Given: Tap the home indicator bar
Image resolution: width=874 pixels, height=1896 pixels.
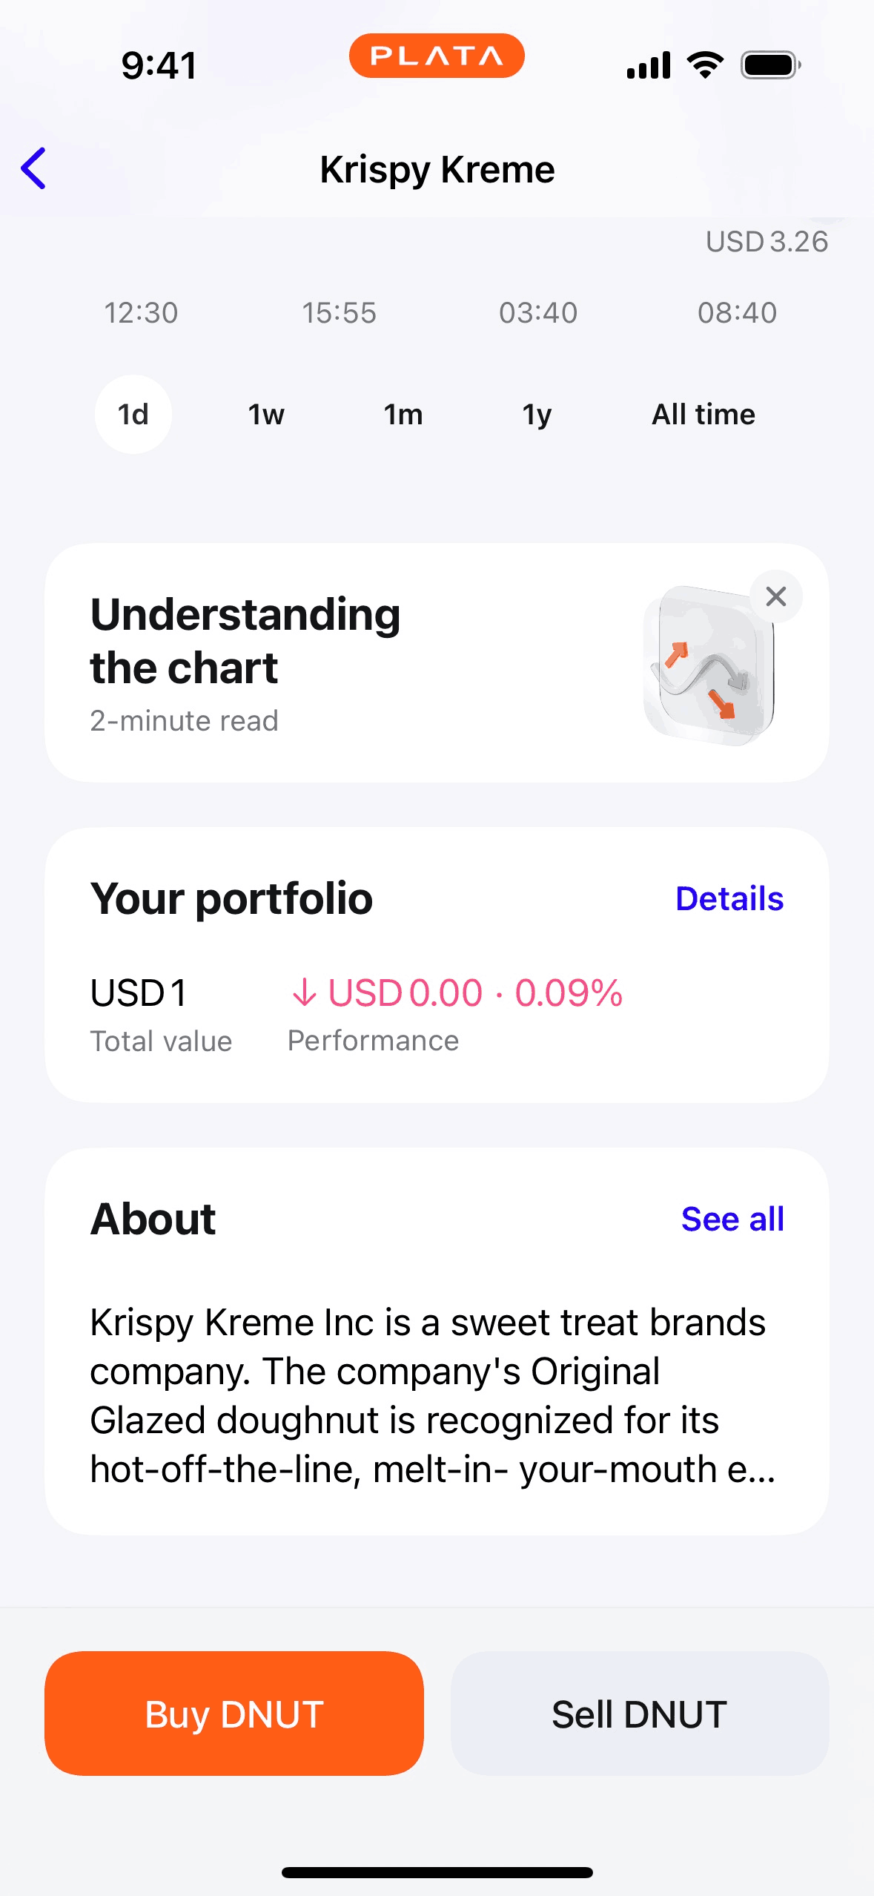Looking at the screenshot, I should (x=437, y=1872).
